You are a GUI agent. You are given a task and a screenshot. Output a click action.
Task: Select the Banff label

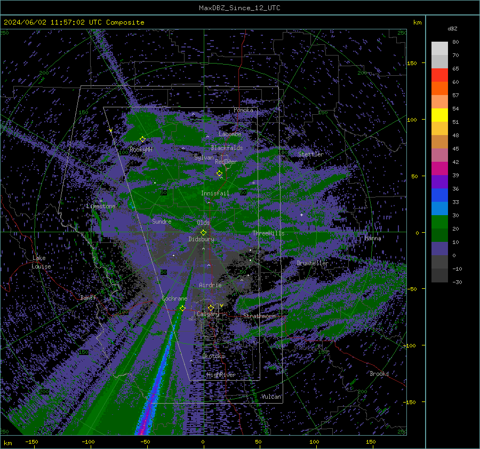88,297
